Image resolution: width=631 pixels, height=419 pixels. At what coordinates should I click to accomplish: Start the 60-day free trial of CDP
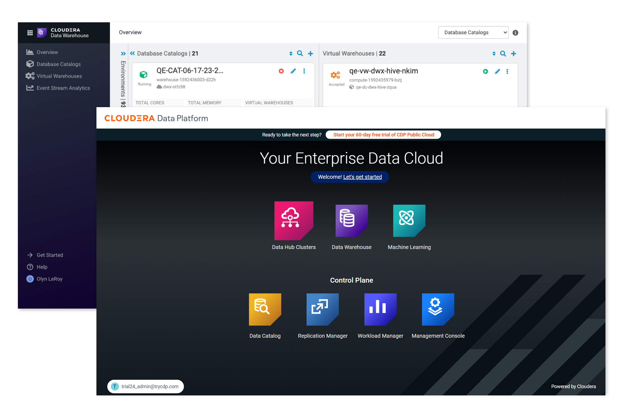click(384, 135)
